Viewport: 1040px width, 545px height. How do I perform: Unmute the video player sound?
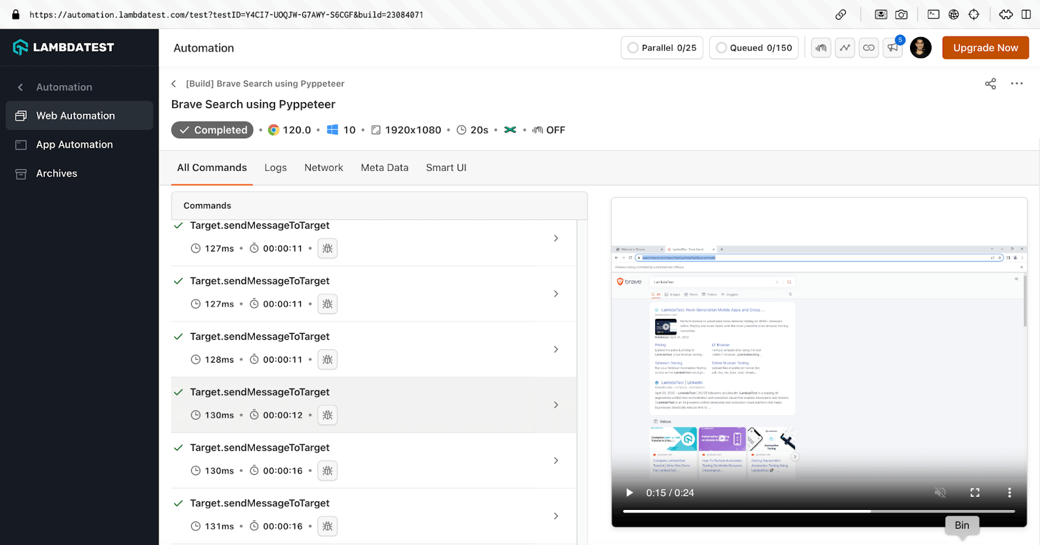[x=940, y=492]
